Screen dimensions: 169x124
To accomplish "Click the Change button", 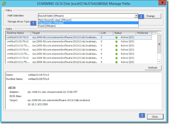I will tap(152, 16).
